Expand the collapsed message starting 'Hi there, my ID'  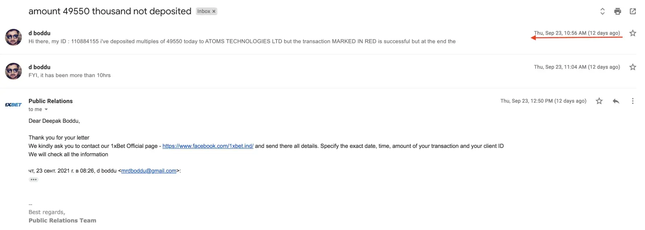coord(242,41)
